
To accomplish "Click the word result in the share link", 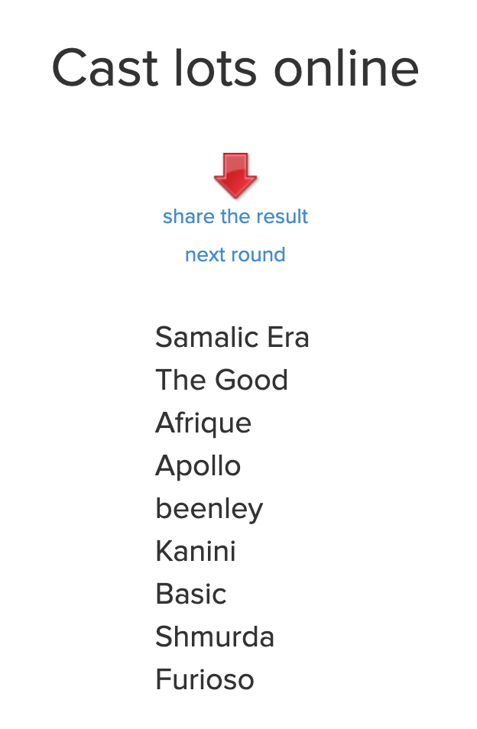I will tap(283, 217).
